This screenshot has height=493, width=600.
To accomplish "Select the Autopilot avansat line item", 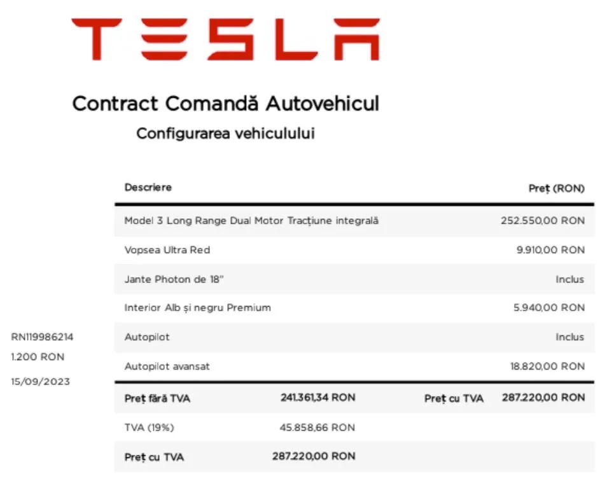I will pos(167,366).
